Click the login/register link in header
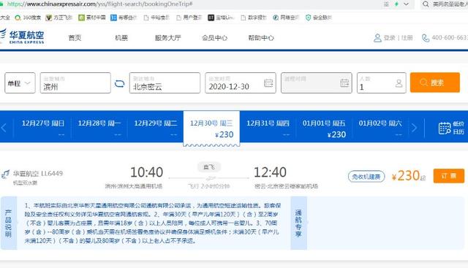The width and height of the screenshot is (468, 268). (398, 38)
